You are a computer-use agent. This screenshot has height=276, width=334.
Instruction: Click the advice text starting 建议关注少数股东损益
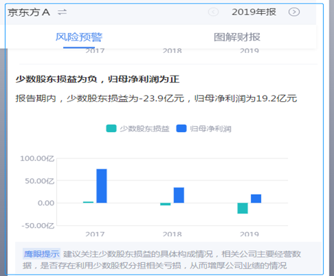162,259
